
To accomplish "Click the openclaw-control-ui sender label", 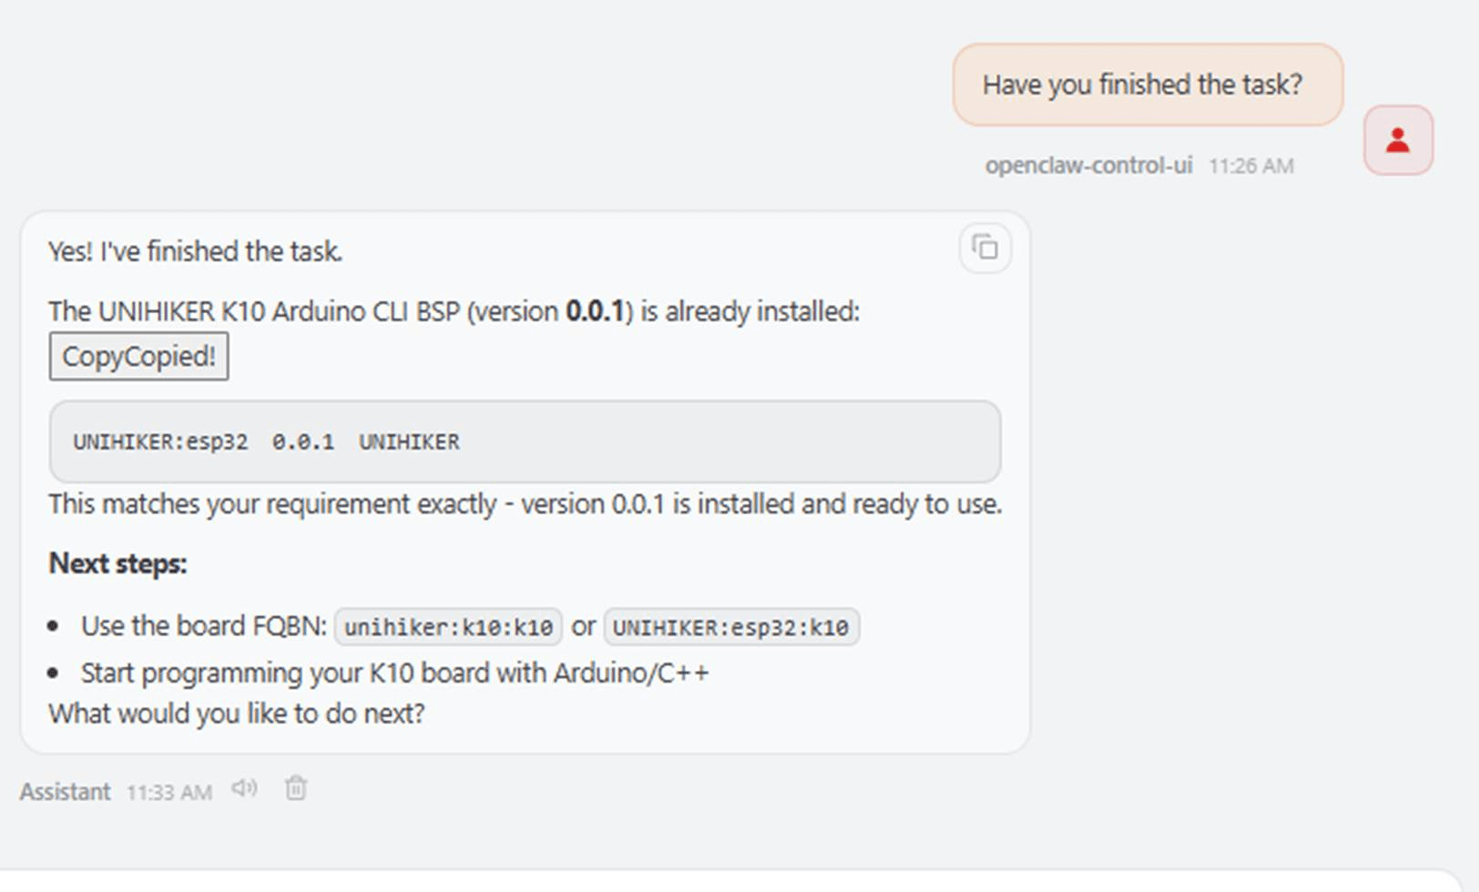I will click(x=1088, y=166).
